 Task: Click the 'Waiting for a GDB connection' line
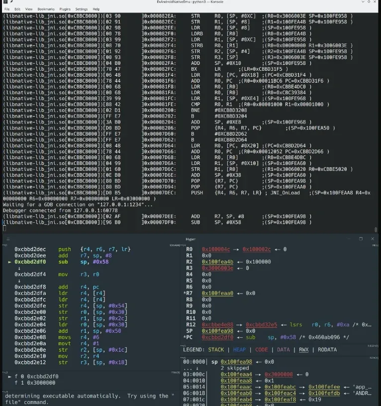[78, 205]
